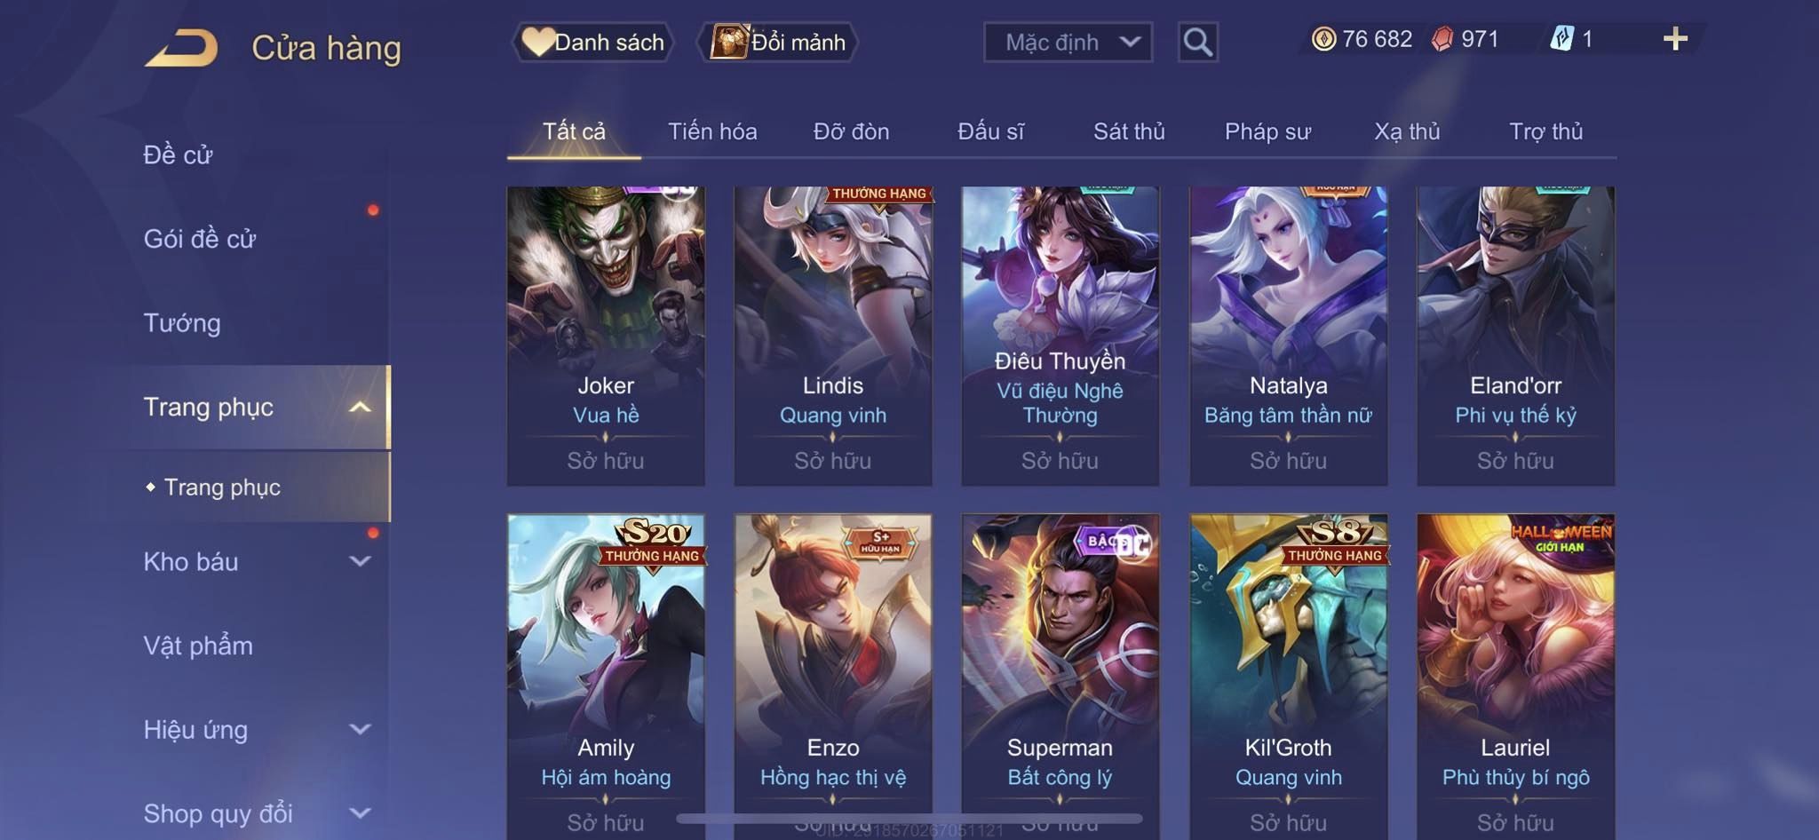Tap the plus icon to add currency
The height and width of the screenshot is (840, 1819).
click(1675, 39)
